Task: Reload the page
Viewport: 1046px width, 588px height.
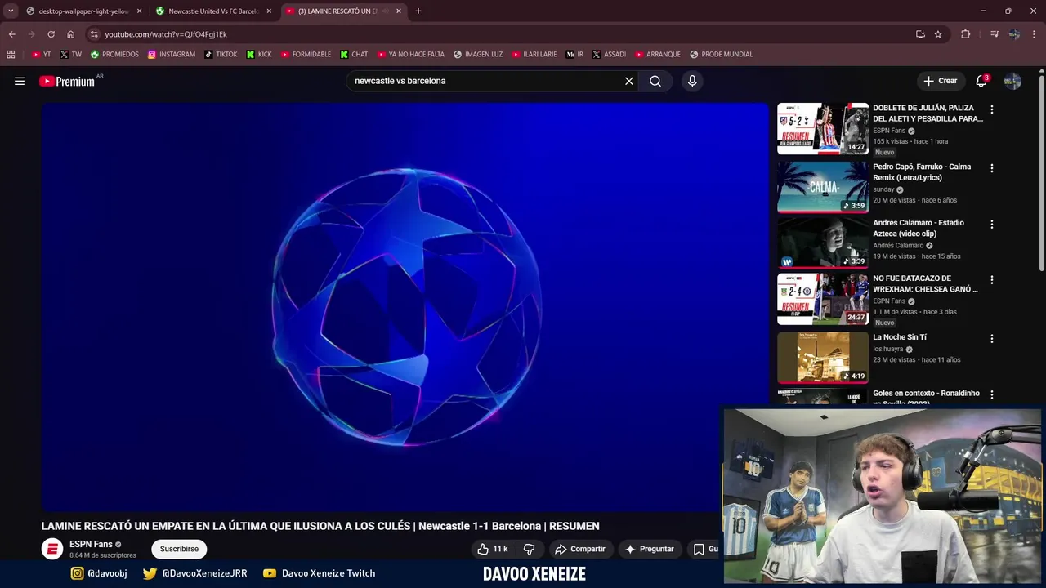Action: (x=51, y=34)
